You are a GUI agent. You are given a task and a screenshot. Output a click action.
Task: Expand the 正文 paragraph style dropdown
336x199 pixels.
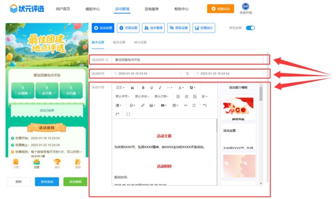(x=120, y=87)
